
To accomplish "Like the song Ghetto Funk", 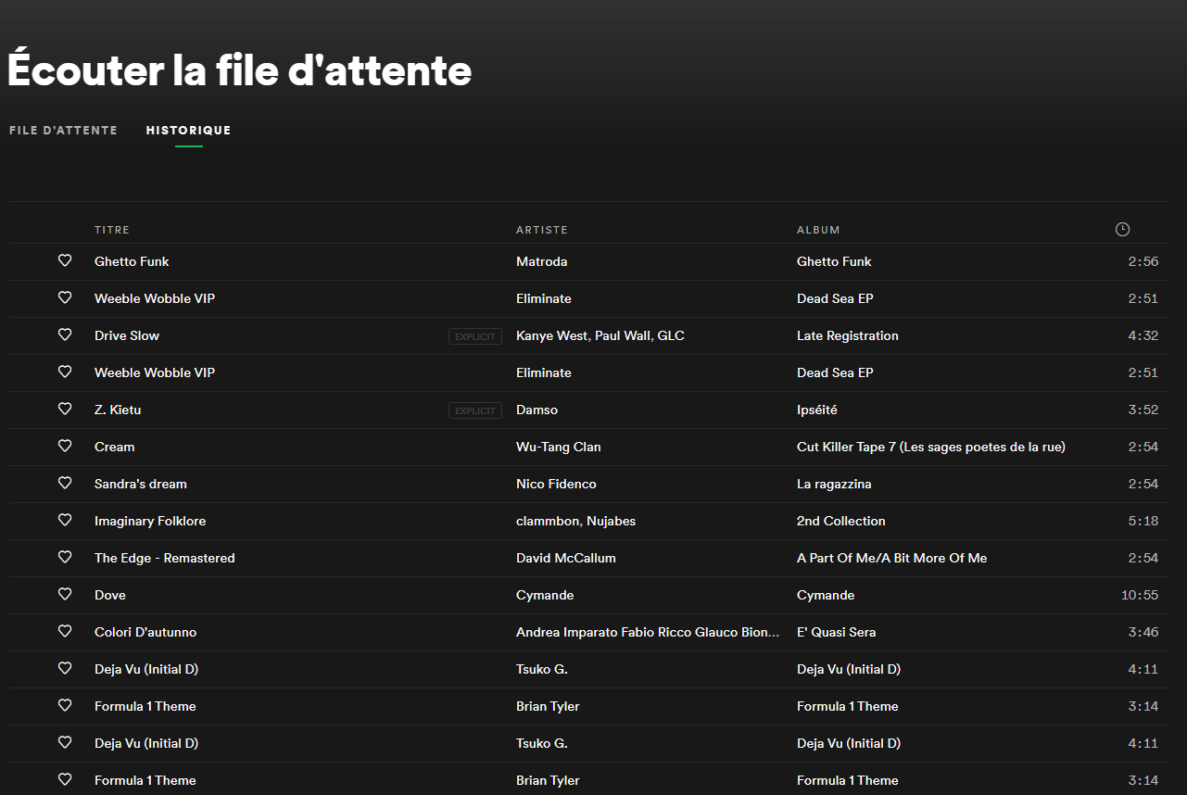I will (x=65, y=261).
